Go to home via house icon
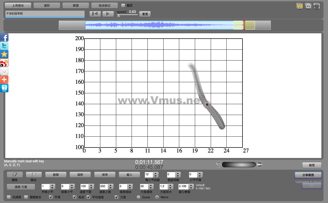The width and height of the screenshot is (328, 203). click(308, 6)
